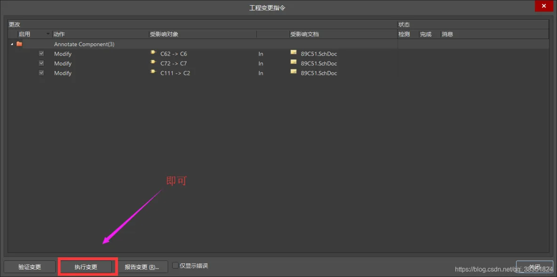Open the 启用 column dropdown arrow
Viewport: 557px width, 277px height.
click(x=48, y=34)
